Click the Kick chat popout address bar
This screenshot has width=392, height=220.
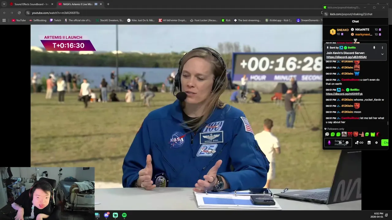tap(351, 14)
